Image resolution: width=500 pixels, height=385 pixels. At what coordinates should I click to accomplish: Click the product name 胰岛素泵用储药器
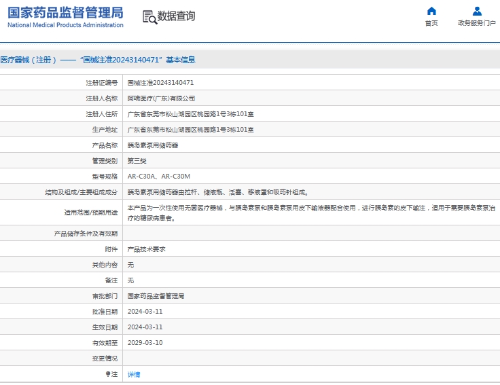[153, 145]
